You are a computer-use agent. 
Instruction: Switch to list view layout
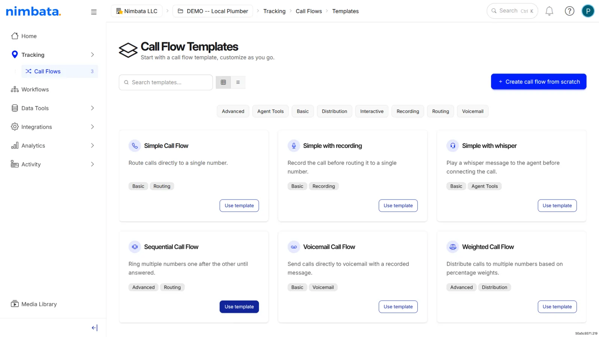coord(238,82)
